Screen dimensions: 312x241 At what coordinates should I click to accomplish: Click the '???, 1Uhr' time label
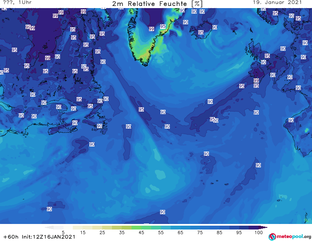17,3
